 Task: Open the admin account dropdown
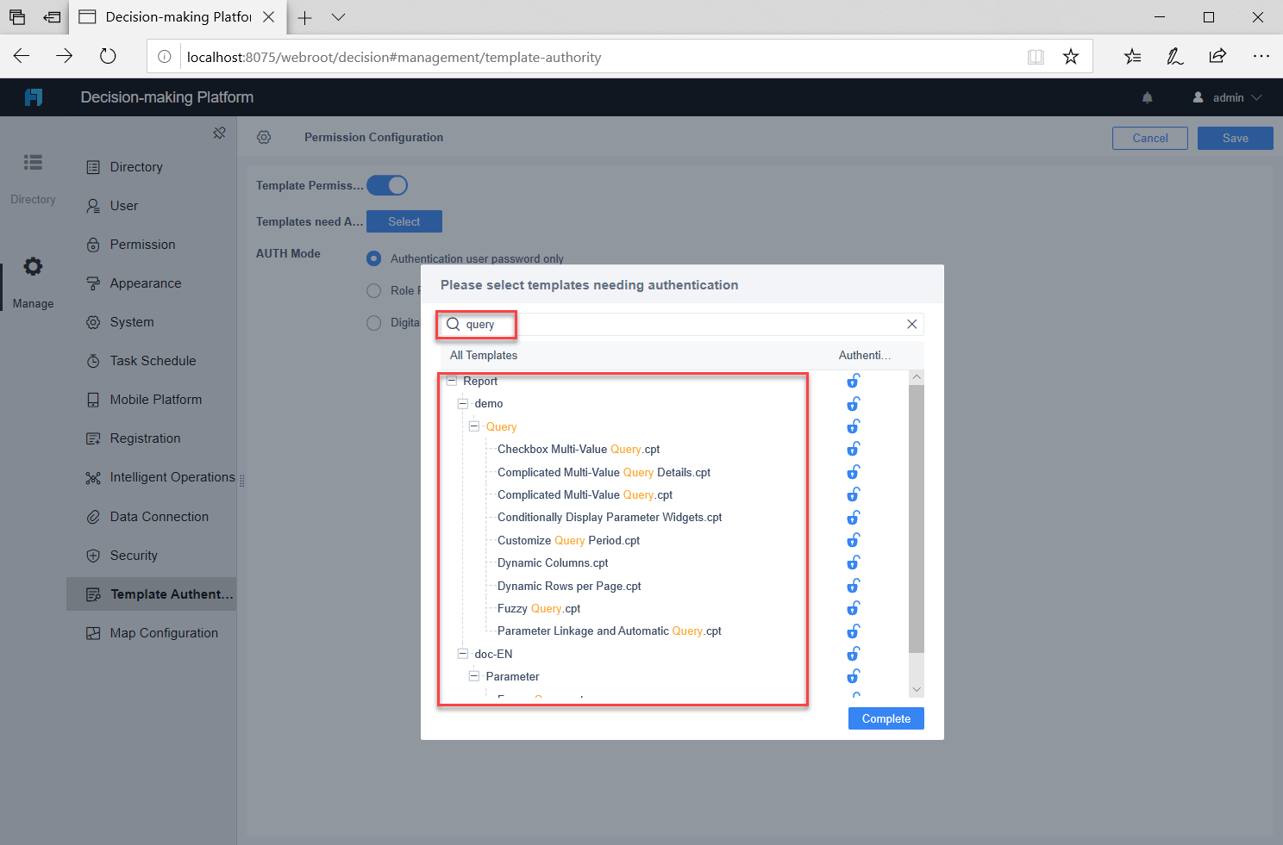[1225, 97]
